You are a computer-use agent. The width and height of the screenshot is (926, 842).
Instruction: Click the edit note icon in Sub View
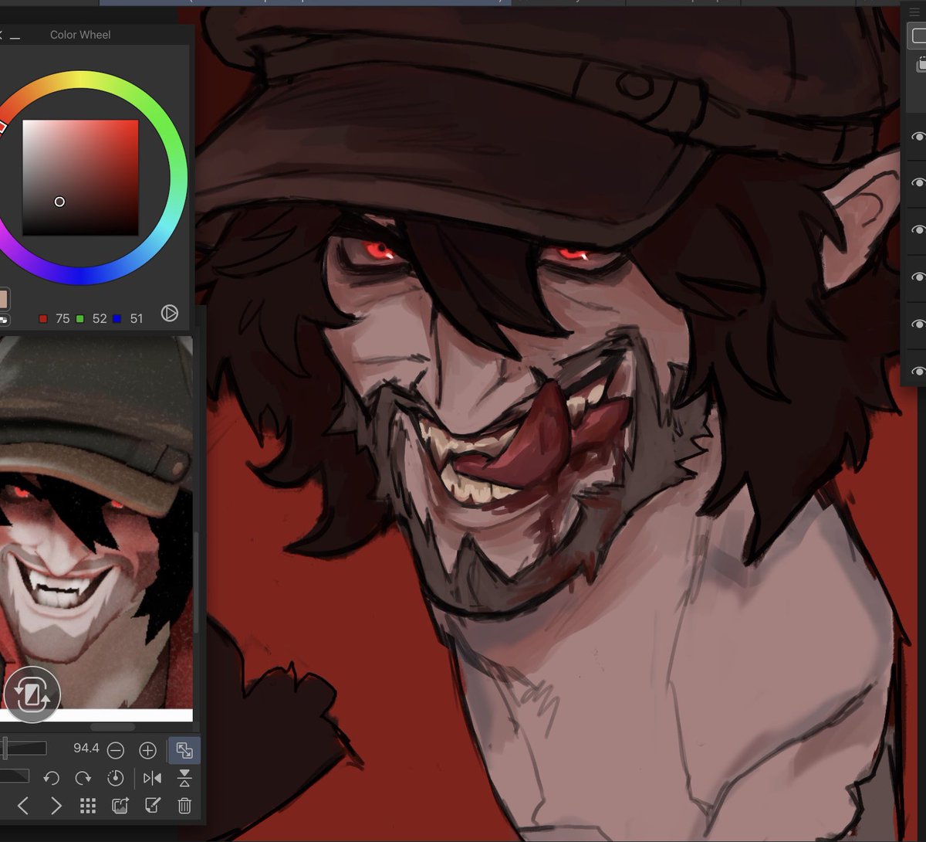tap(153, 806)
